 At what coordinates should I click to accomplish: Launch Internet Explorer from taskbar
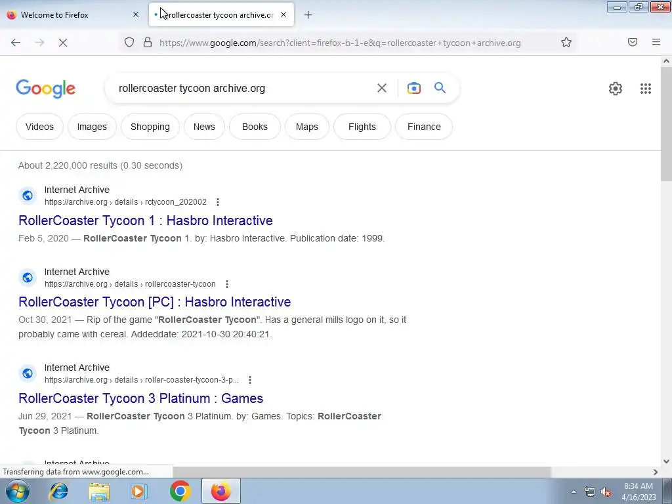click(58, 491)
